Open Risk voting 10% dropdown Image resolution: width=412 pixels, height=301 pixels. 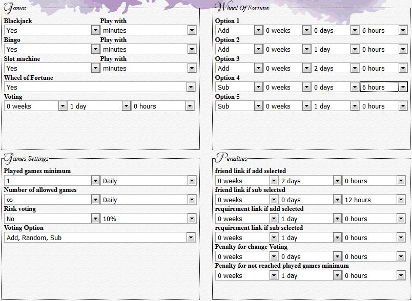click(x=149, y=219)
